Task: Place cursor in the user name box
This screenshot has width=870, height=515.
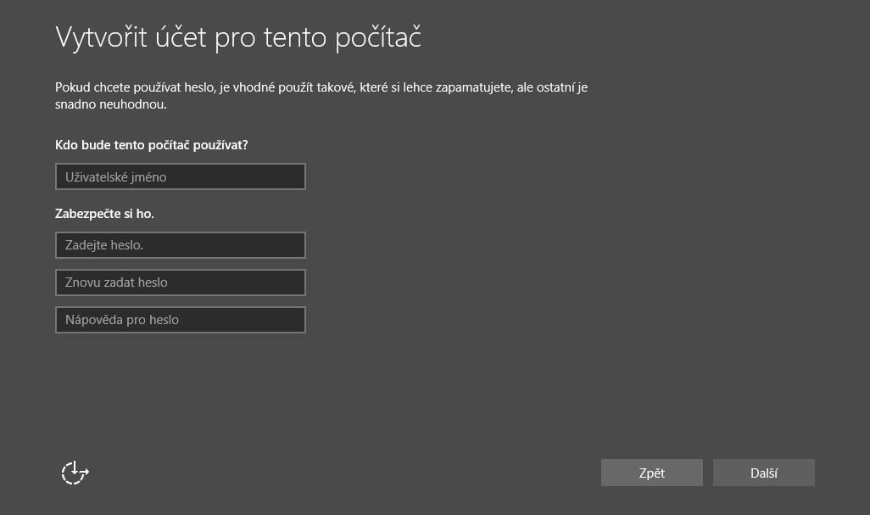Action: (181, 176)
